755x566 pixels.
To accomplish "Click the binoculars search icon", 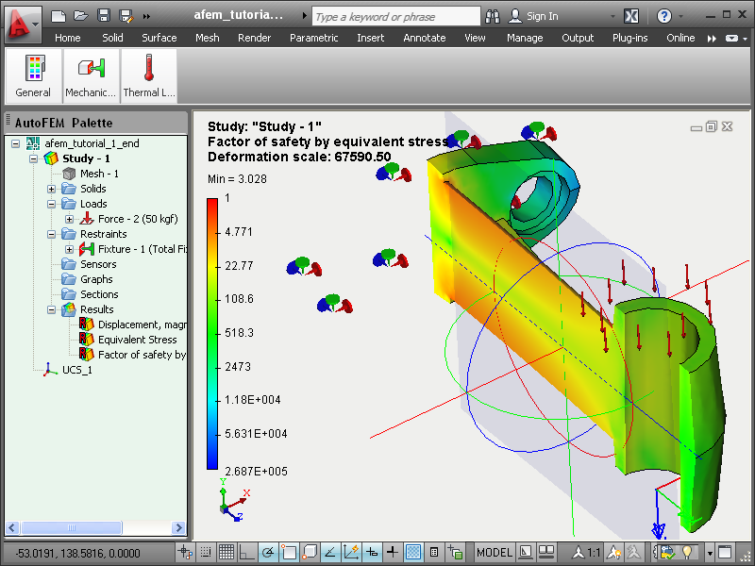I will pyautogui.click(x=493, y=16).
